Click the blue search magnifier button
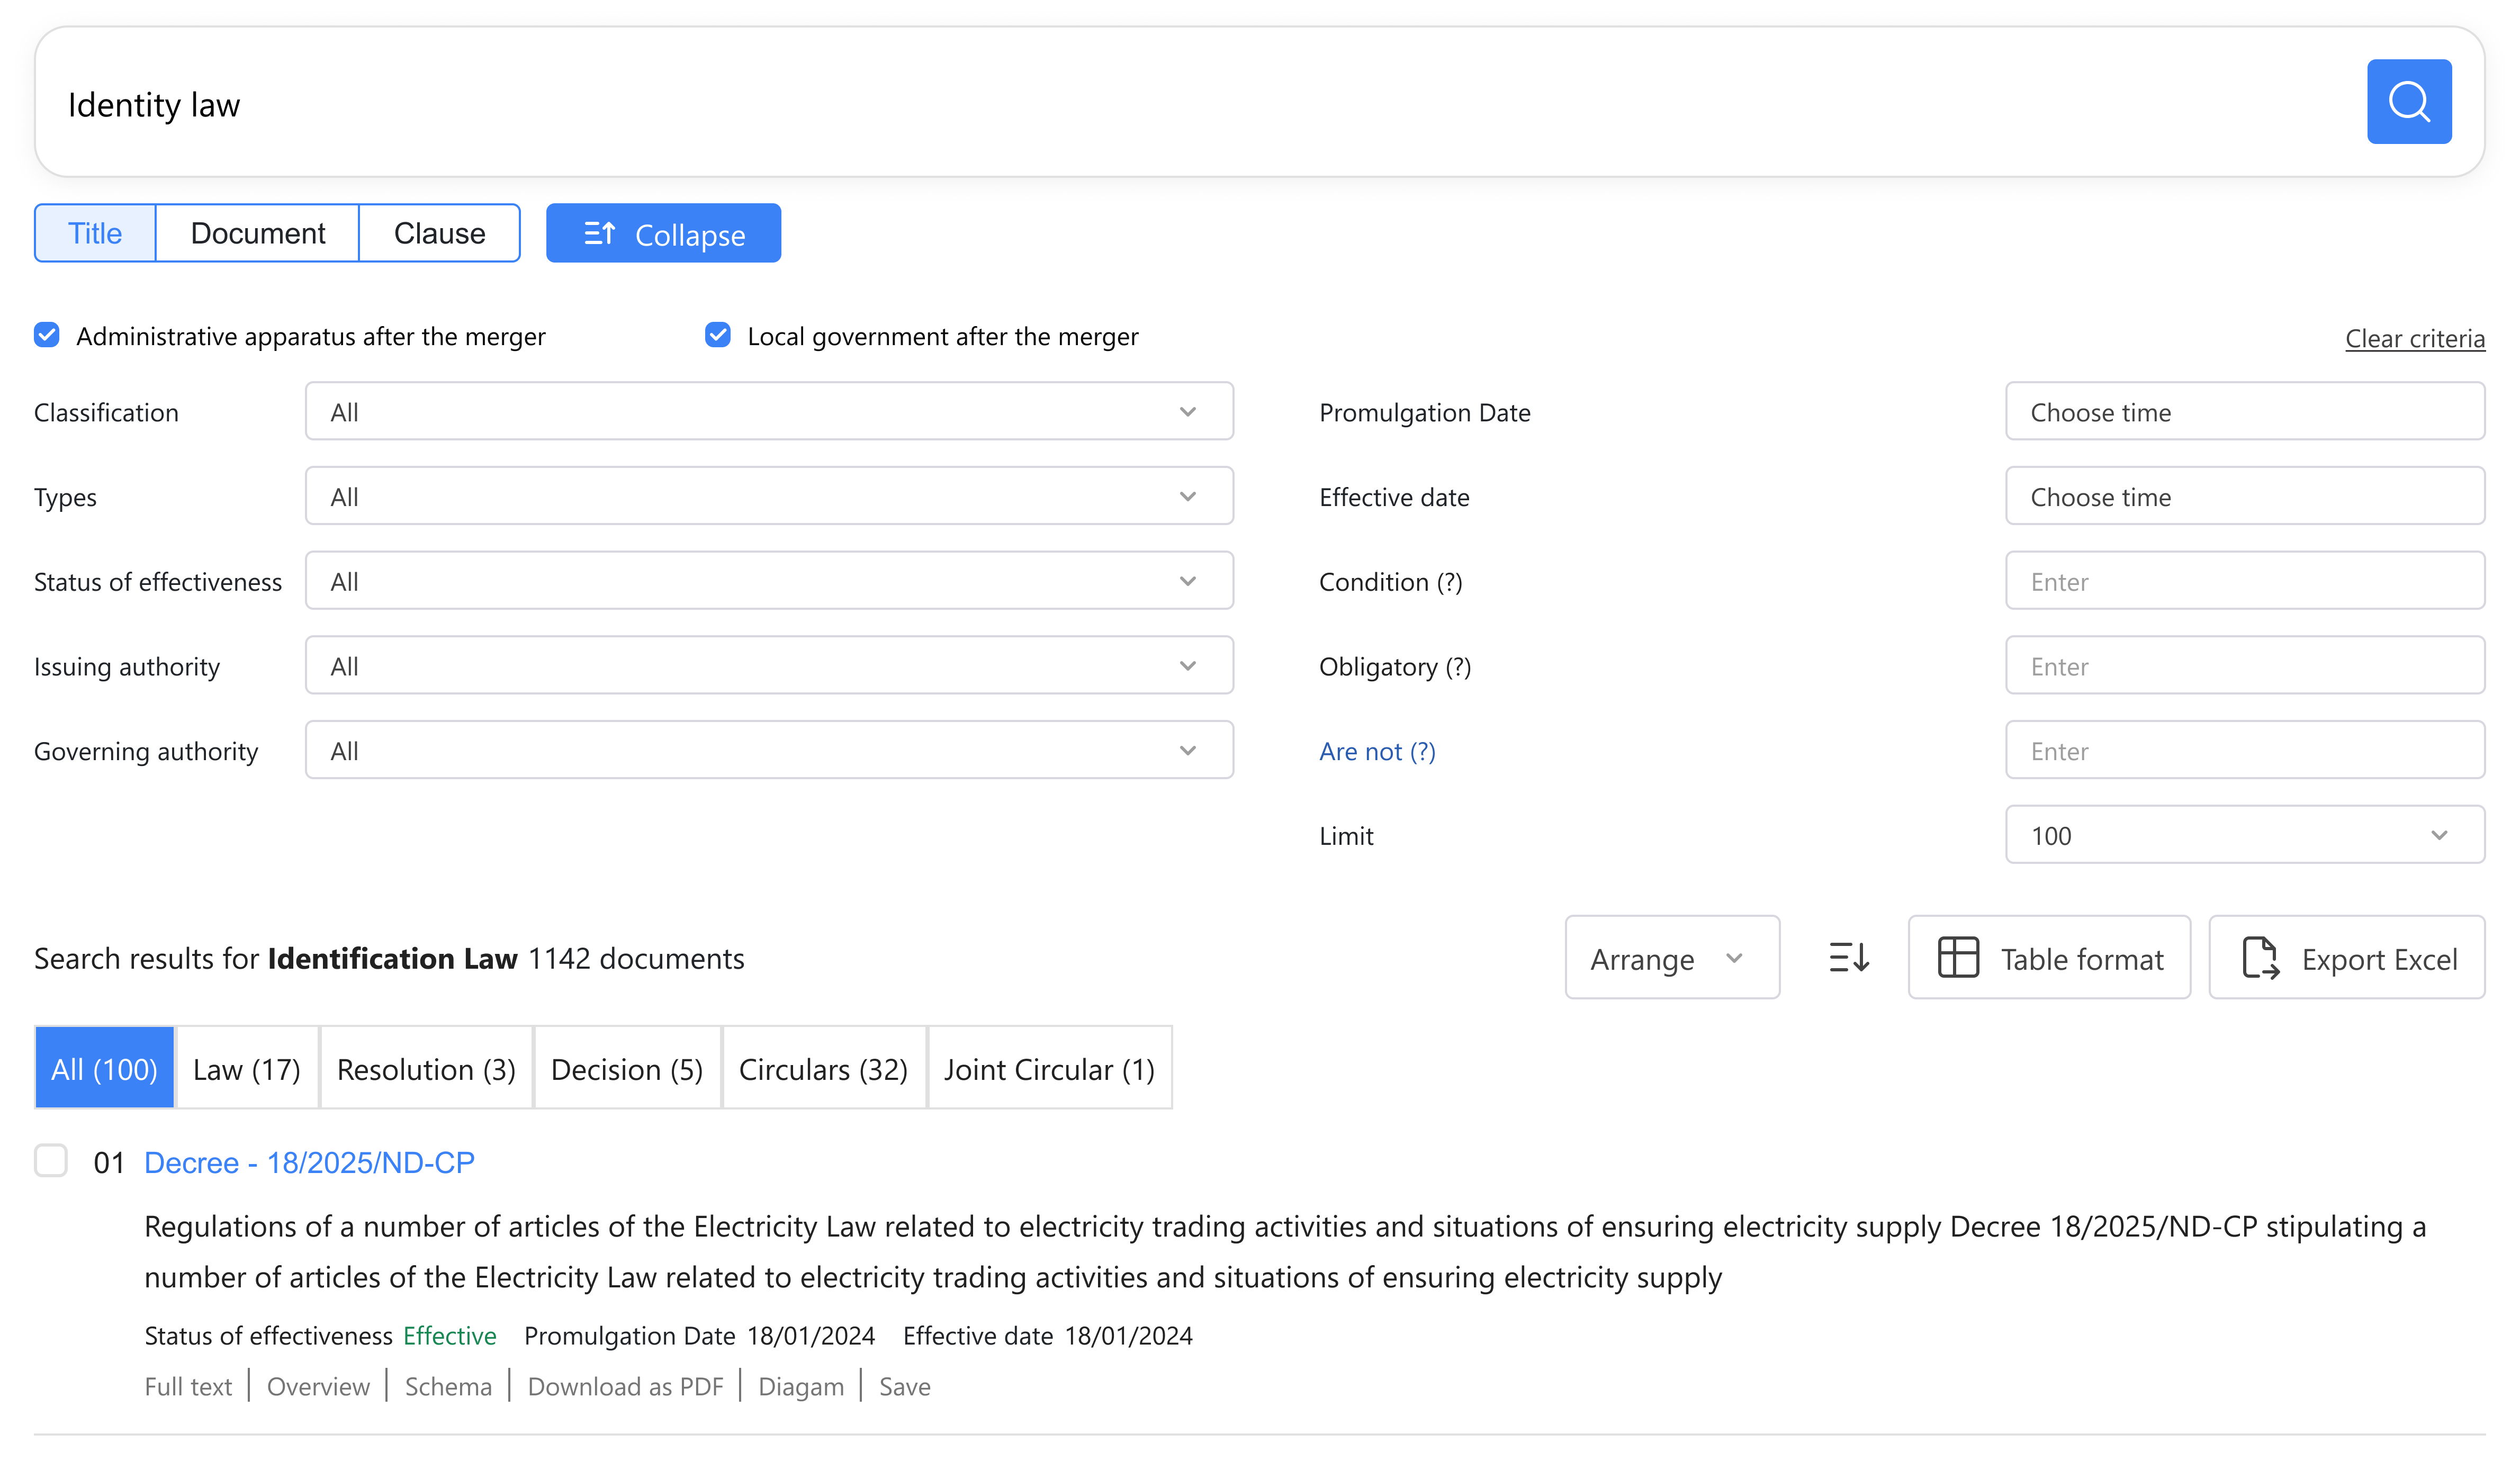Viewport: 2520px width, 1461px height. coord(2408,102)
